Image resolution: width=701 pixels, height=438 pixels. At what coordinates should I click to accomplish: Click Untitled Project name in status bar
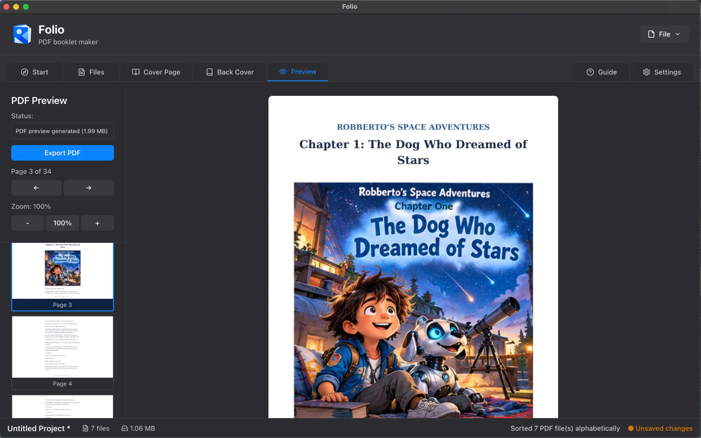point(39,428)
